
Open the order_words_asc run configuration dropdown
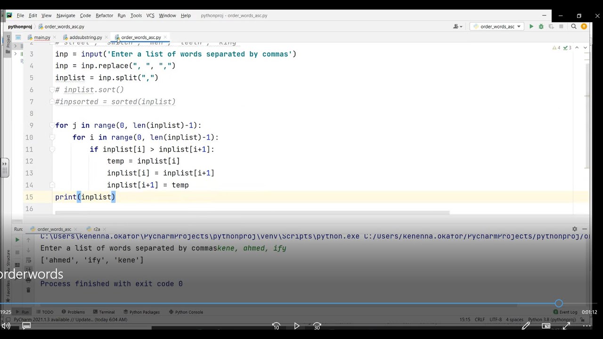click(497, 27)
